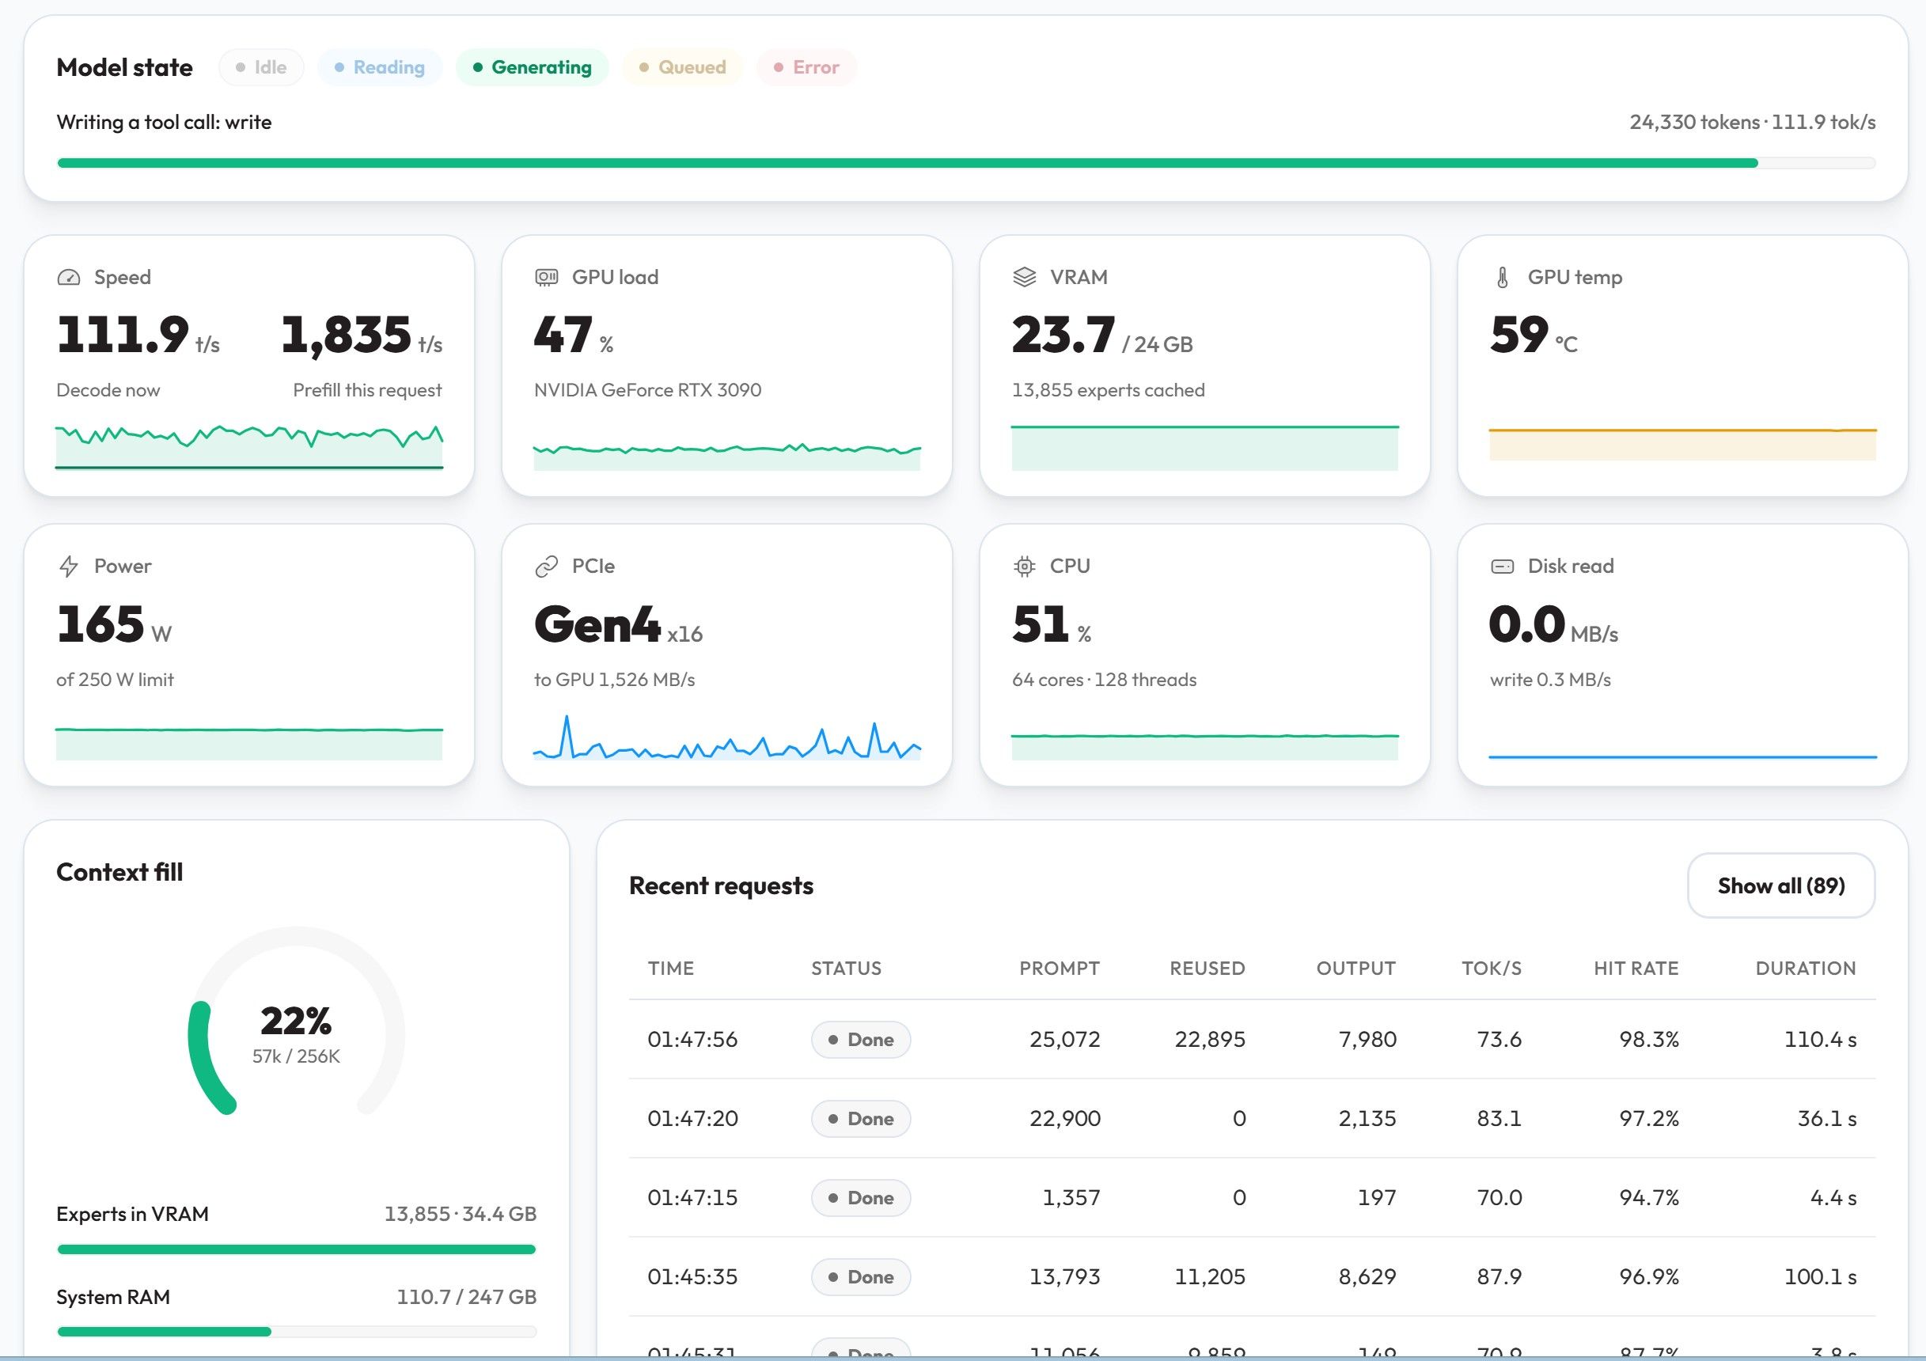Open Show all (89) requests
1926x1361 pixels.
tap(1781, 885)
